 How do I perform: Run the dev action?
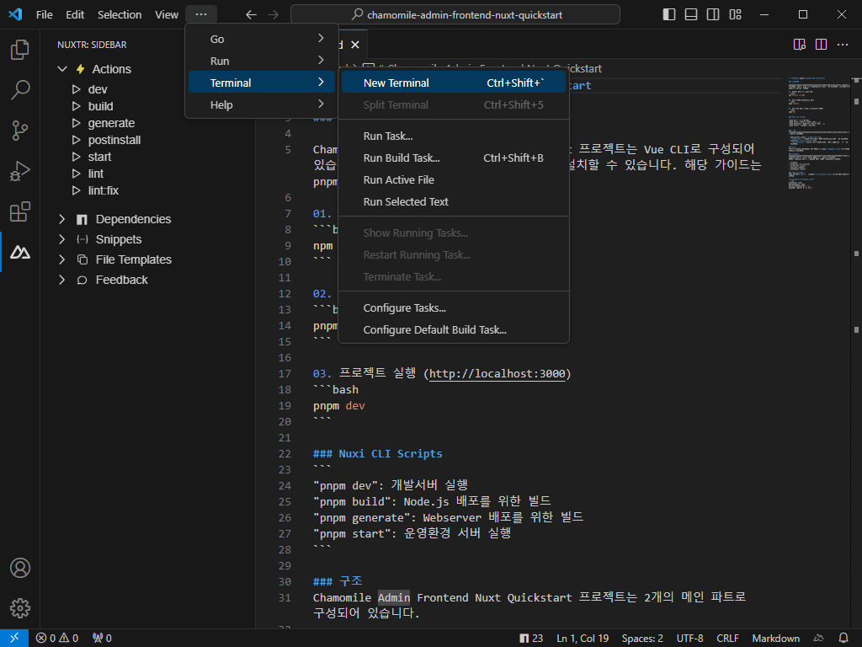[x=98, y=89]
